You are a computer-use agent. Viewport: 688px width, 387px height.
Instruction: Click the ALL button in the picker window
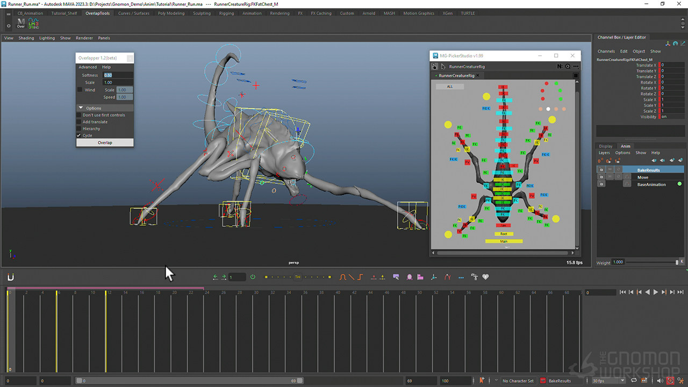click(449, 86)
